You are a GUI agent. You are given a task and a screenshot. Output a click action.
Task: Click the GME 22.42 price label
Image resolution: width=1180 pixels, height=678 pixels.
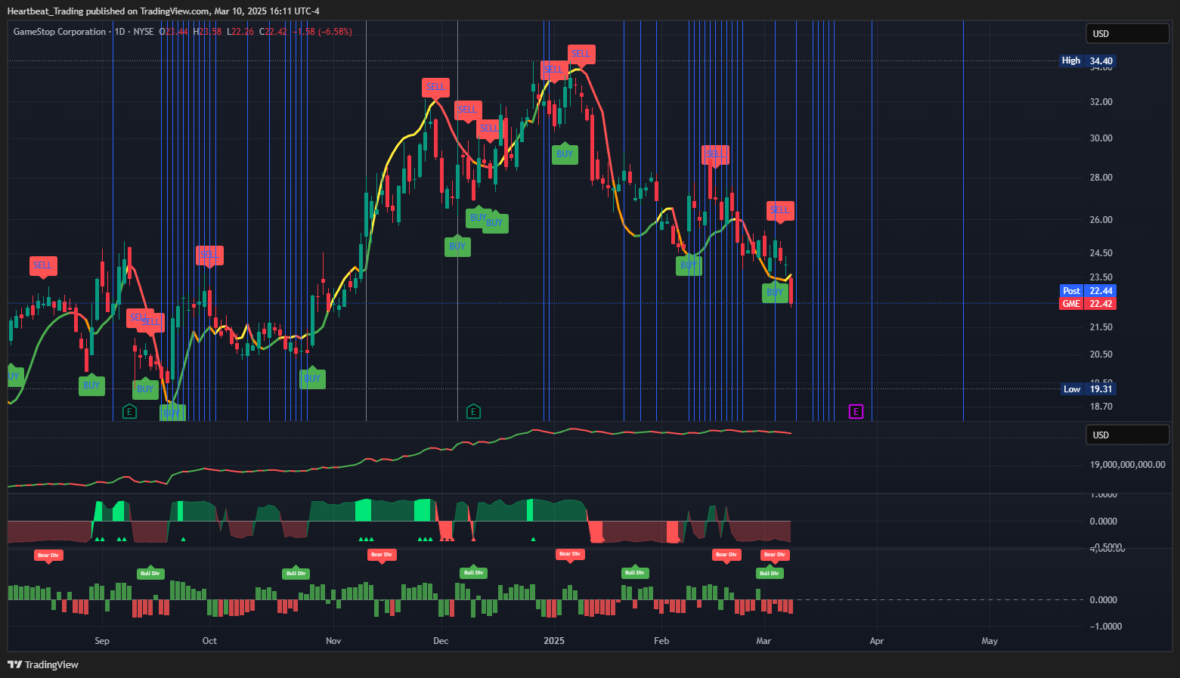1088,304
